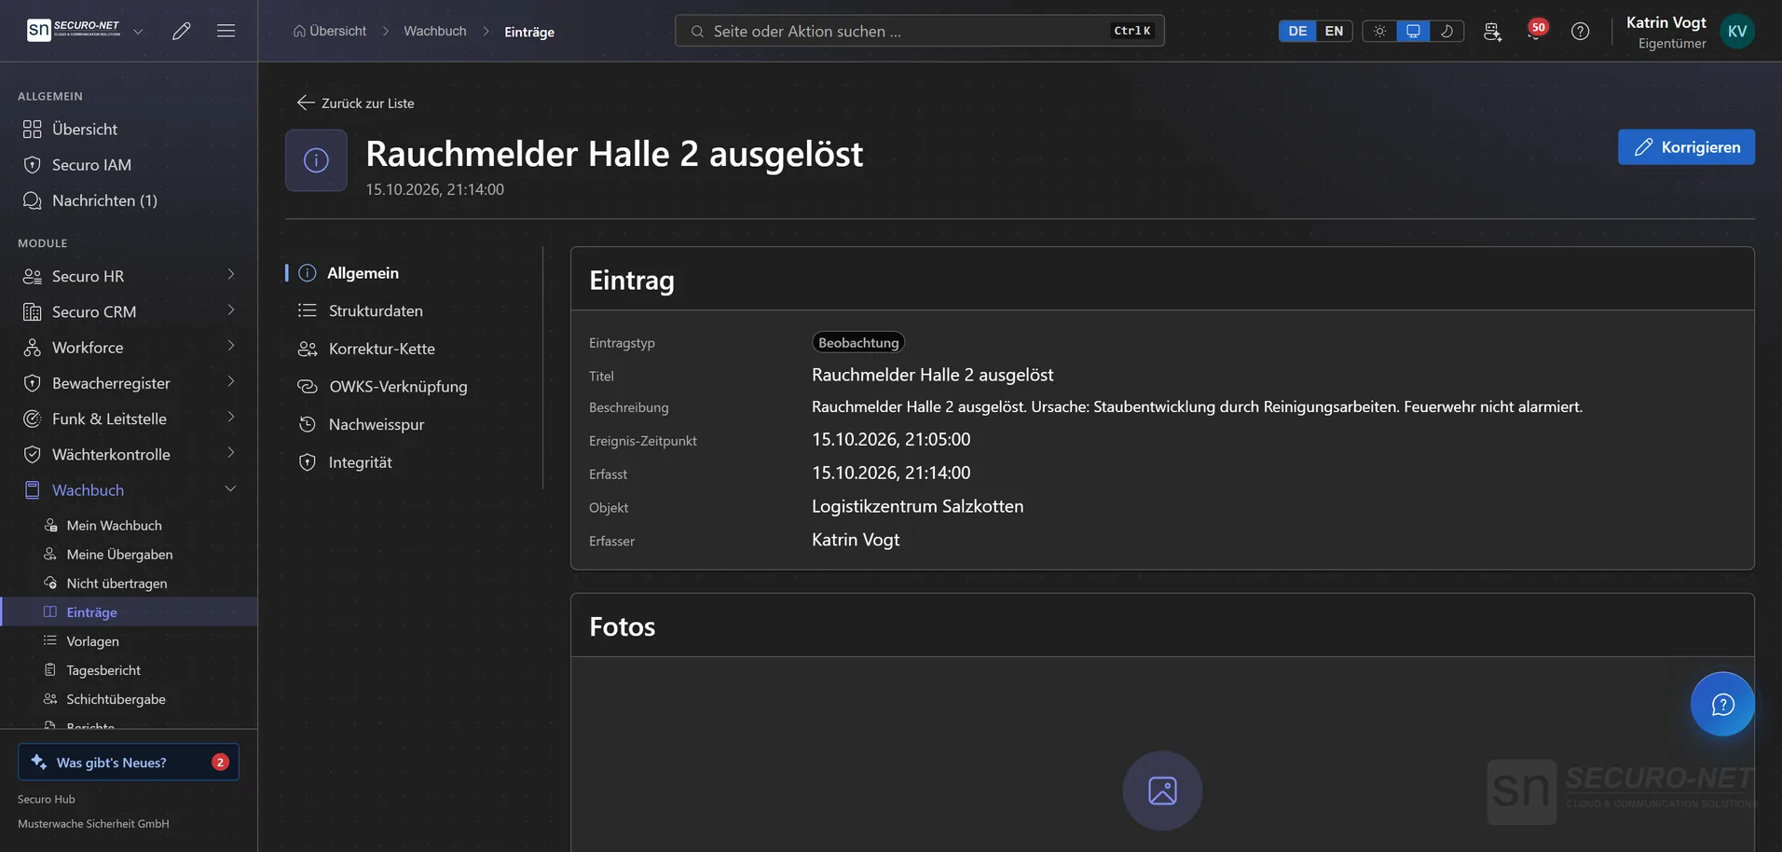Click the Nachrichten chat bubble icon
The height and width of the screenshot is (852, 1782).
coord(33,200)
